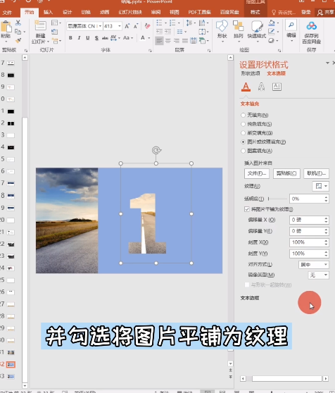Viewport: 335px width, 393px height.
Task: Increase font size with larger A icon
Action: pos(127,26)
